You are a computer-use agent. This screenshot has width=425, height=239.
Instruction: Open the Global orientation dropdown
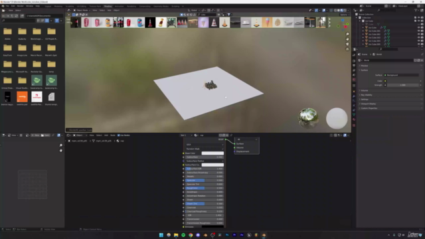(x=195, y=11)
